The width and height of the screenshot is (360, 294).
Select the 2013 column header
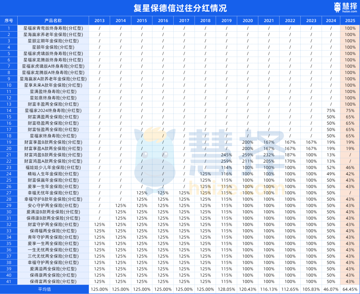(x=99, y=21)
